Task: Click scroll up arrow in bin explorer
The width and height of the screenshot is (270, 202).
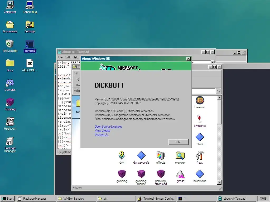Action: [x=219, y=98]
